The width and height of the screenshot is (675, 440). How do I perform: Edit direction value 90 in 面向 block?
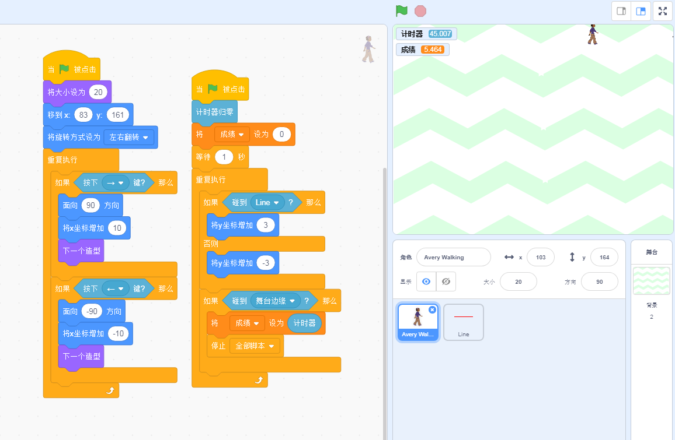click(91, 205)
